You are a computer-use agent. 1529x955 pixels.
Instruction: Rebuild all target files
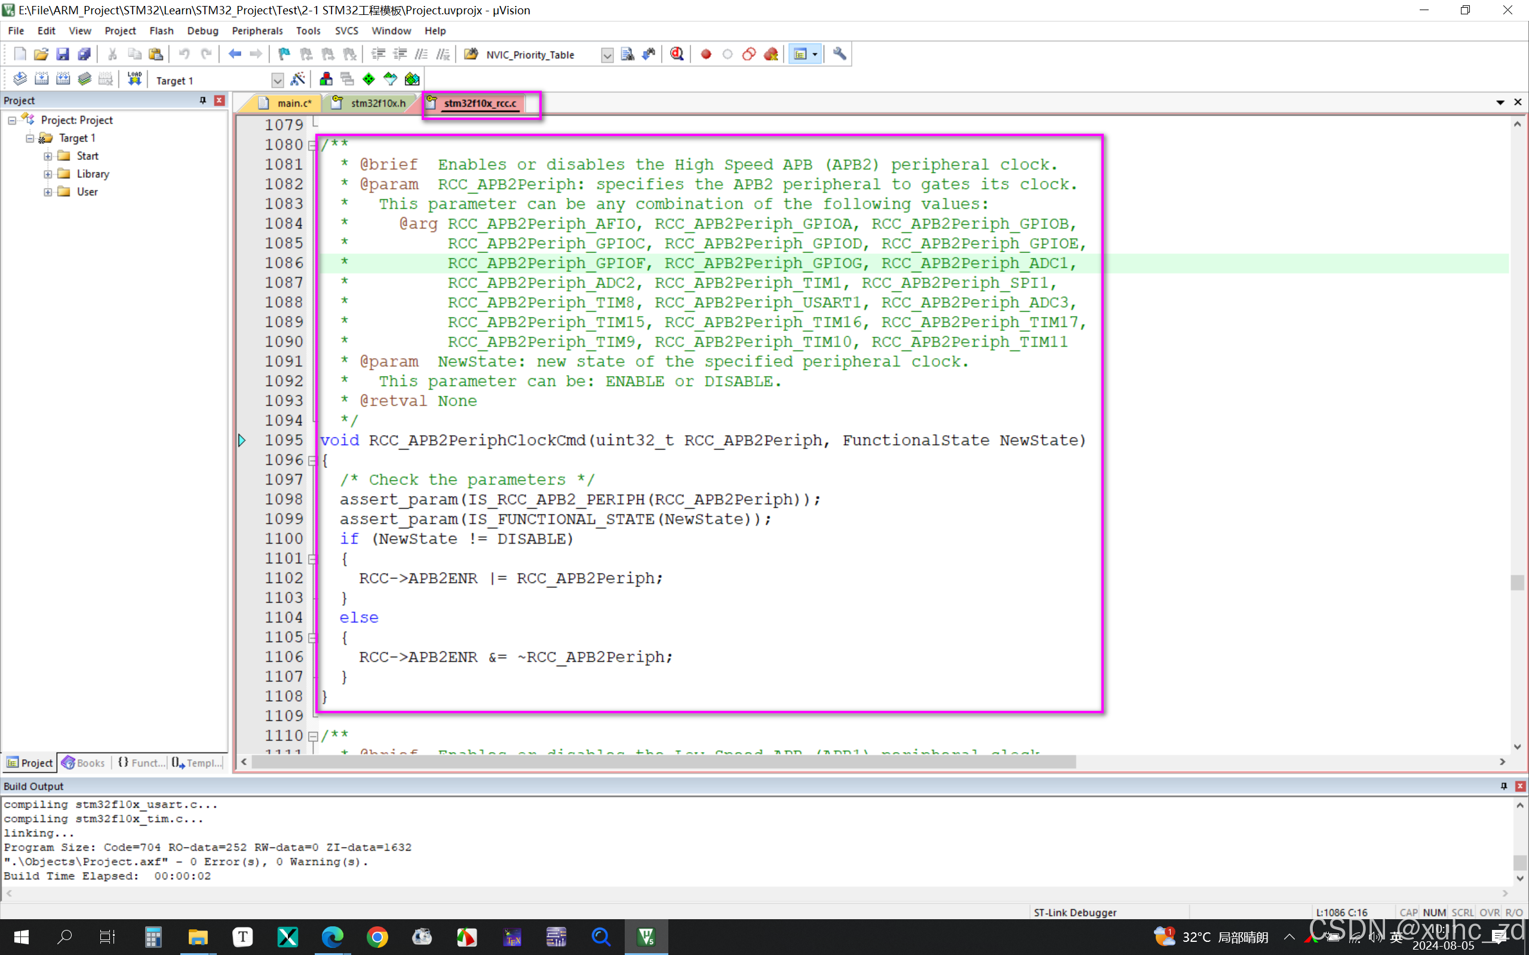(63, 79)
